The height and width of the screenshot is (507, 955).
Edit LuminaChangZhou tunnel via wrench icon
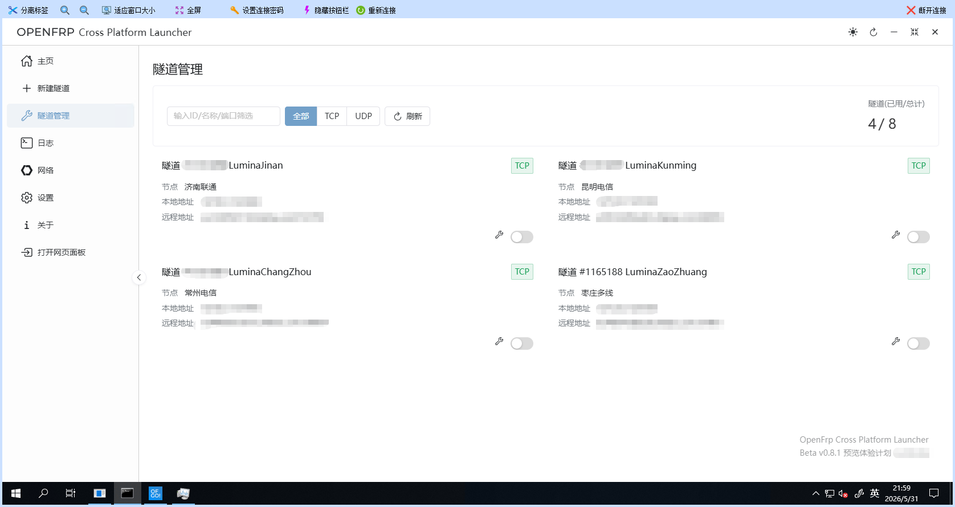499,341
